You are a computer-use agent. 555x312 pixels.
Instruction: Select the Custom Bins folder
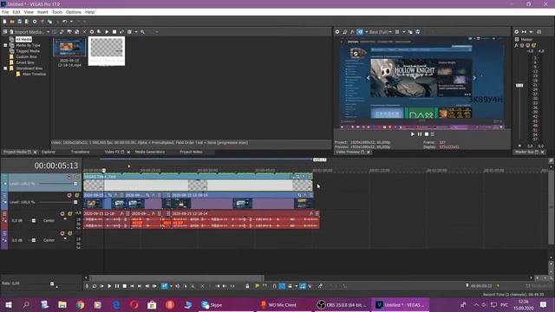point(26,56)
